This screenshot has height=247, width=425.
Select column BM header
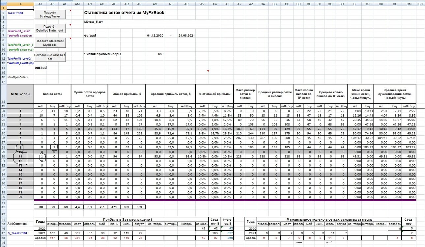tap(409, 4)
